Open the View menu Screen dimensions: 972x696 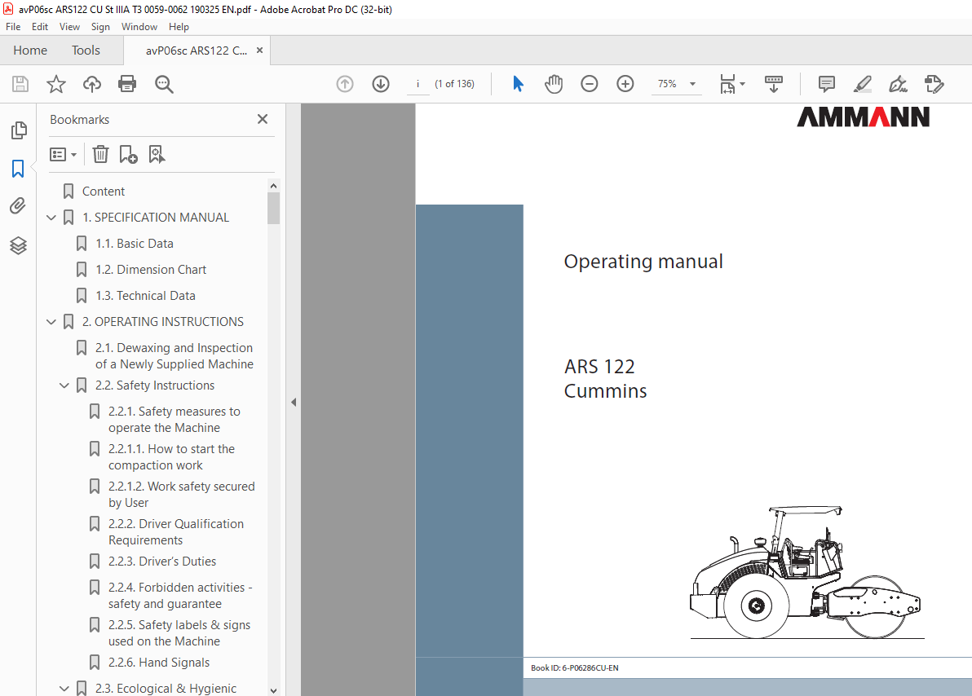point(69,27)
